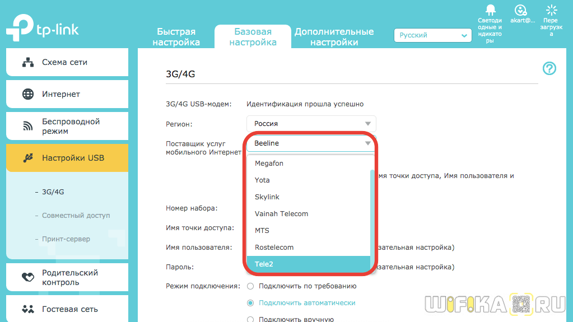The width and height of the screenshot is (573, 322).
Task: Click the 3G/4G page heading
Action: 180,74
